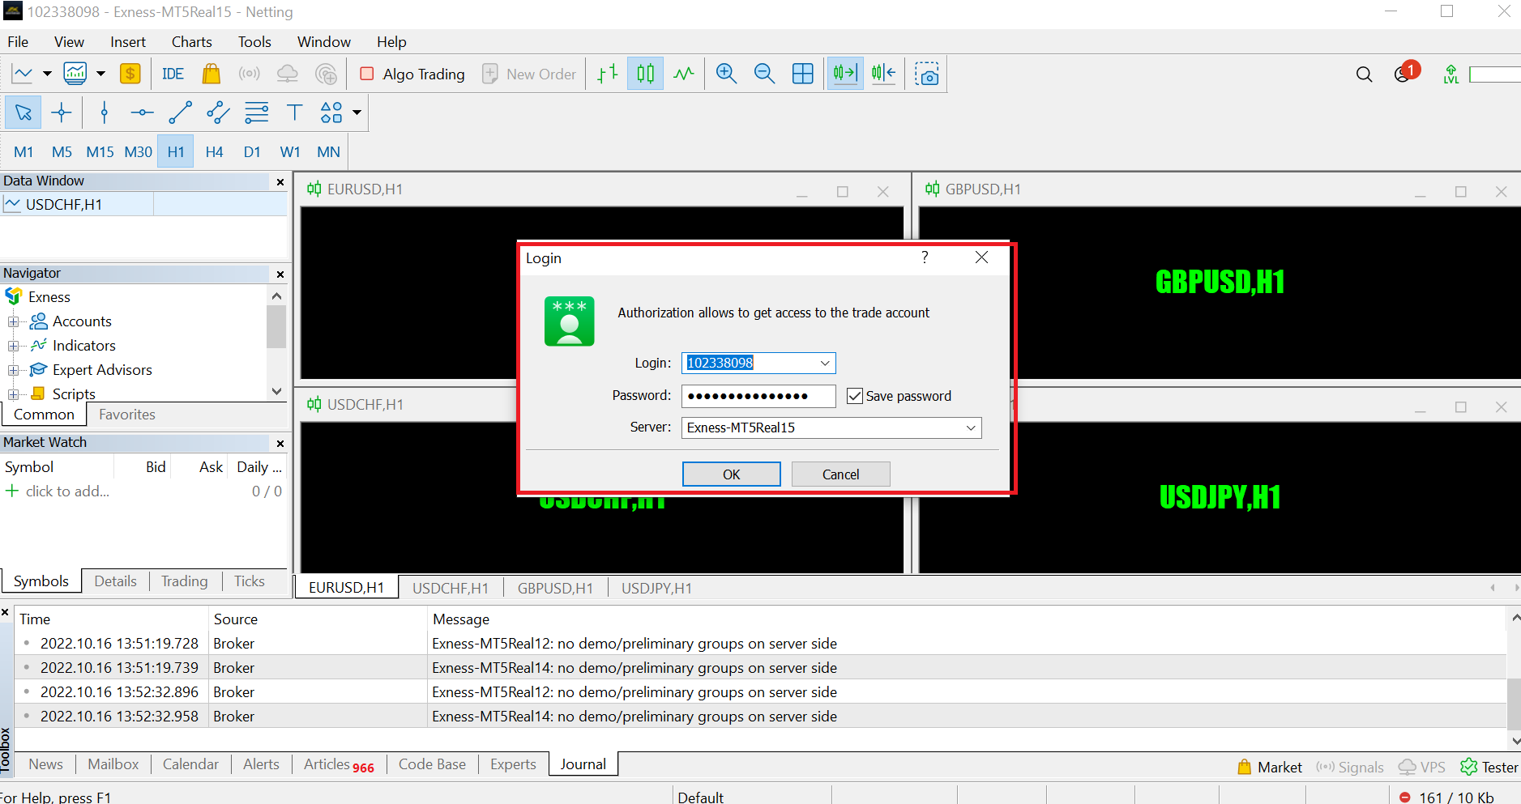The height and width of the screenshot is (804, 1521).
Task: Close the Data Window panel
Action: [x=280, y=182]
